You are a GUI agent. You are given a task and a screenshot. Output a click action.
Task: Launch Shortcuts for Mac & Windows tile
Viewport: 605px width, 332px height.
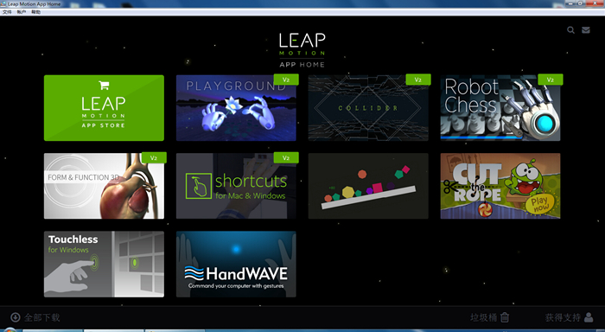click(236, 186)
